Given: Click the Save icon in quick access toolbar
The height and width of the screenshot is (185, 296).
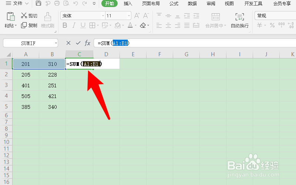Looking at the screenshot, I should (38, 3).
